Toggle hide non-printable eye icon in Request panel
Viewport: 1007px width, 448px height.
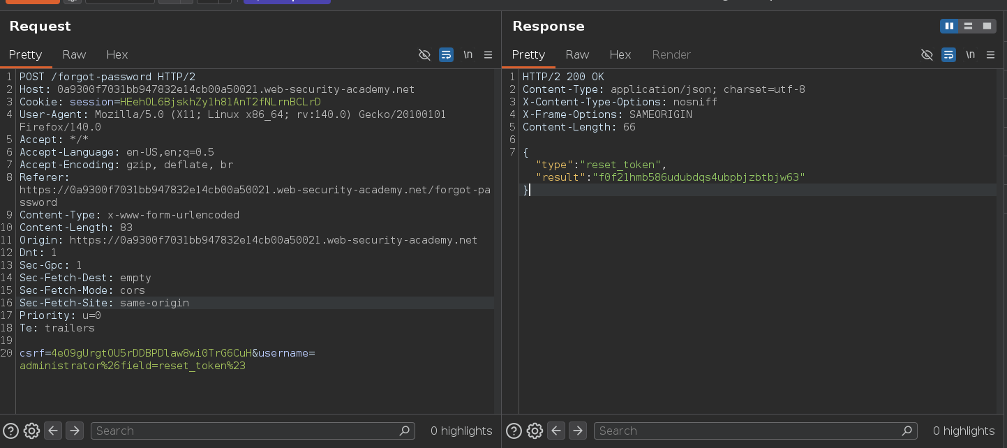[x=424, y=54]
